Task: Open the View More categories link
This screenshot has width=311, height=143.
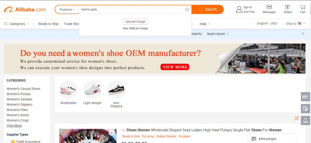Action: (14, 126)
